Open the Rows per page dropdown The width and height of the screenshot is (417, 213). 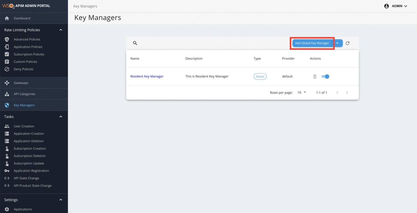click(x=302, y=93)
